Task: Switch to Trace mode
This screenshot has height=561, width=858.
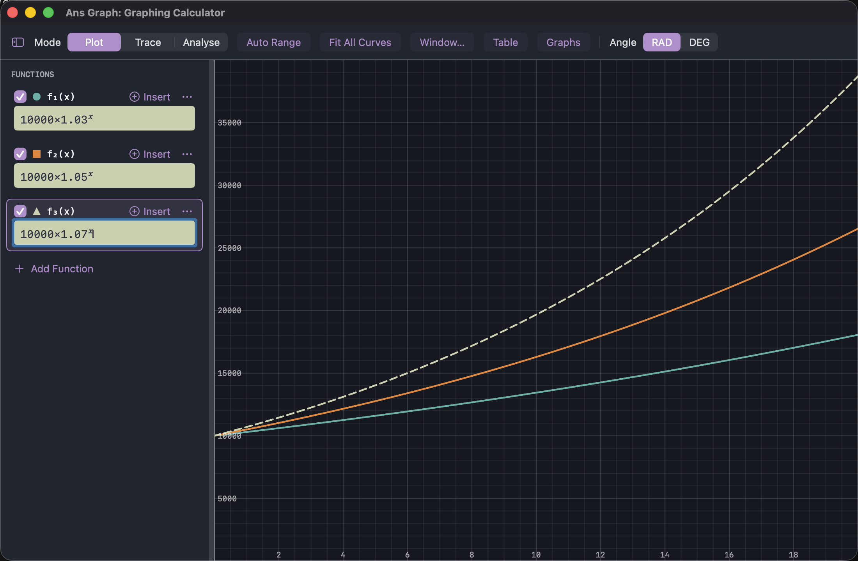Action: coord(148,42)
